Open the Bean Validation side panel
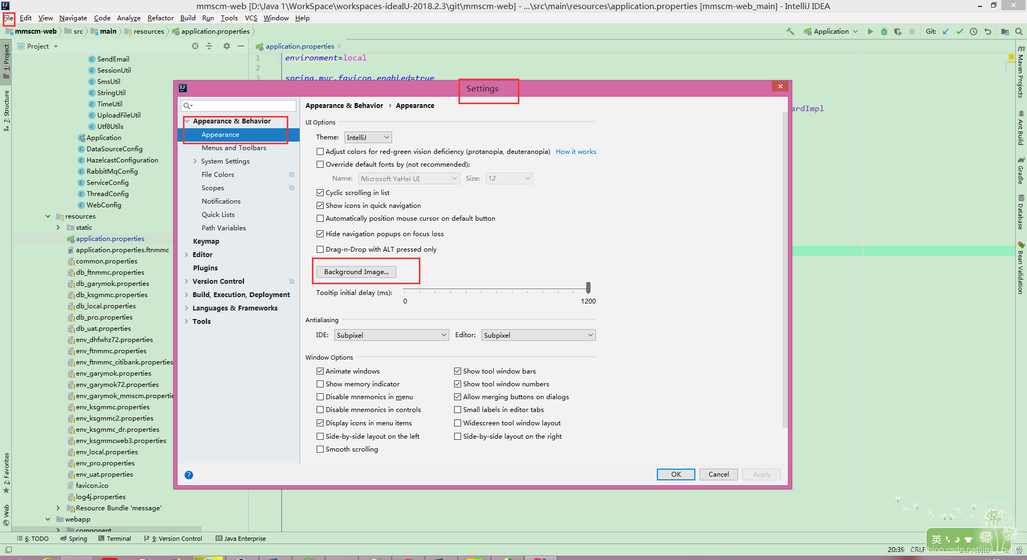The height and width of the screenshot is (560, 1027). click(x=1021, y=268)
